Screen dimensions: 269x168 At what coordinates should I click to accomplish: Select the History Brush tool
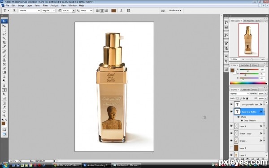tap(4, 64)
